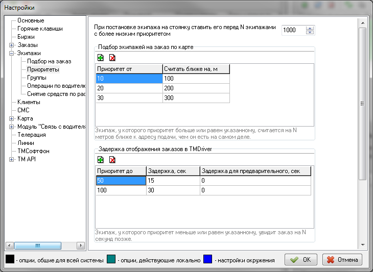Click the Приоритет до column header
This screenshot has height=272, width=373.
pos(121,171)
